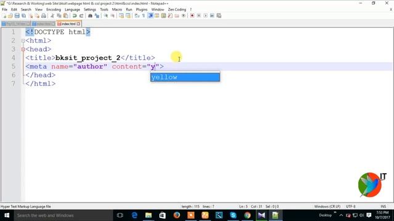This screenshot has width=394, height=221.
Task: Collapse the head fold marker on line 3
Action: click(x=23, y=49)
